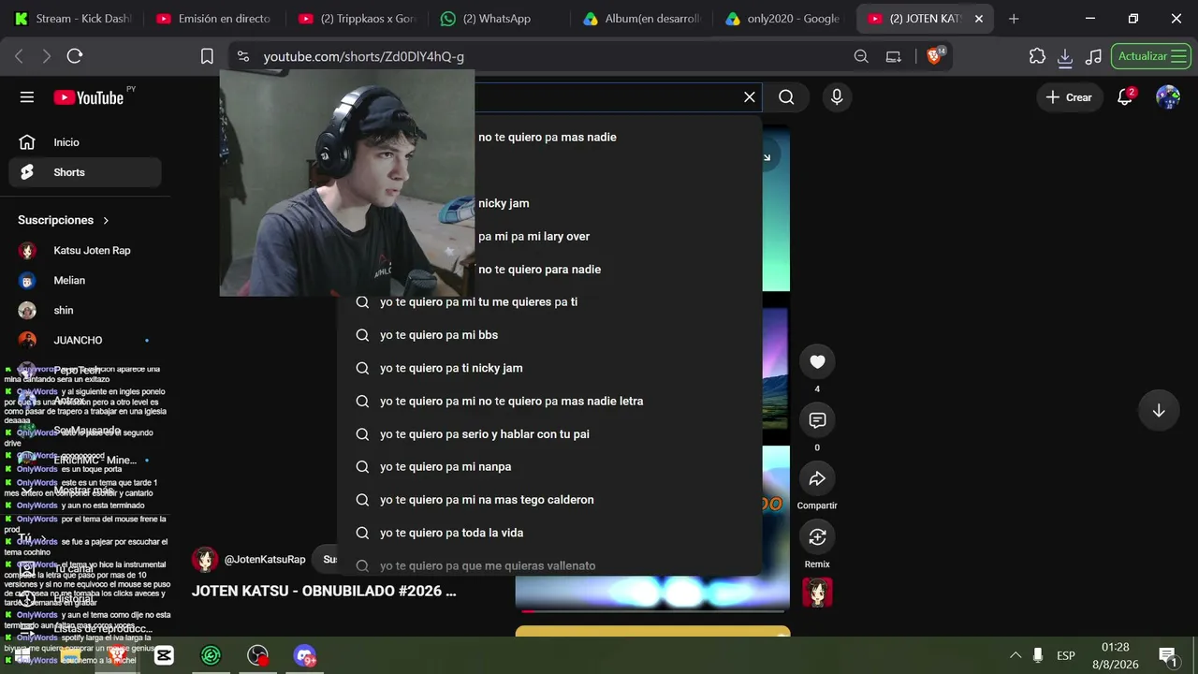Bookmark this page
This screenshot has height=674, width=1198.
[x=207, y=56]
